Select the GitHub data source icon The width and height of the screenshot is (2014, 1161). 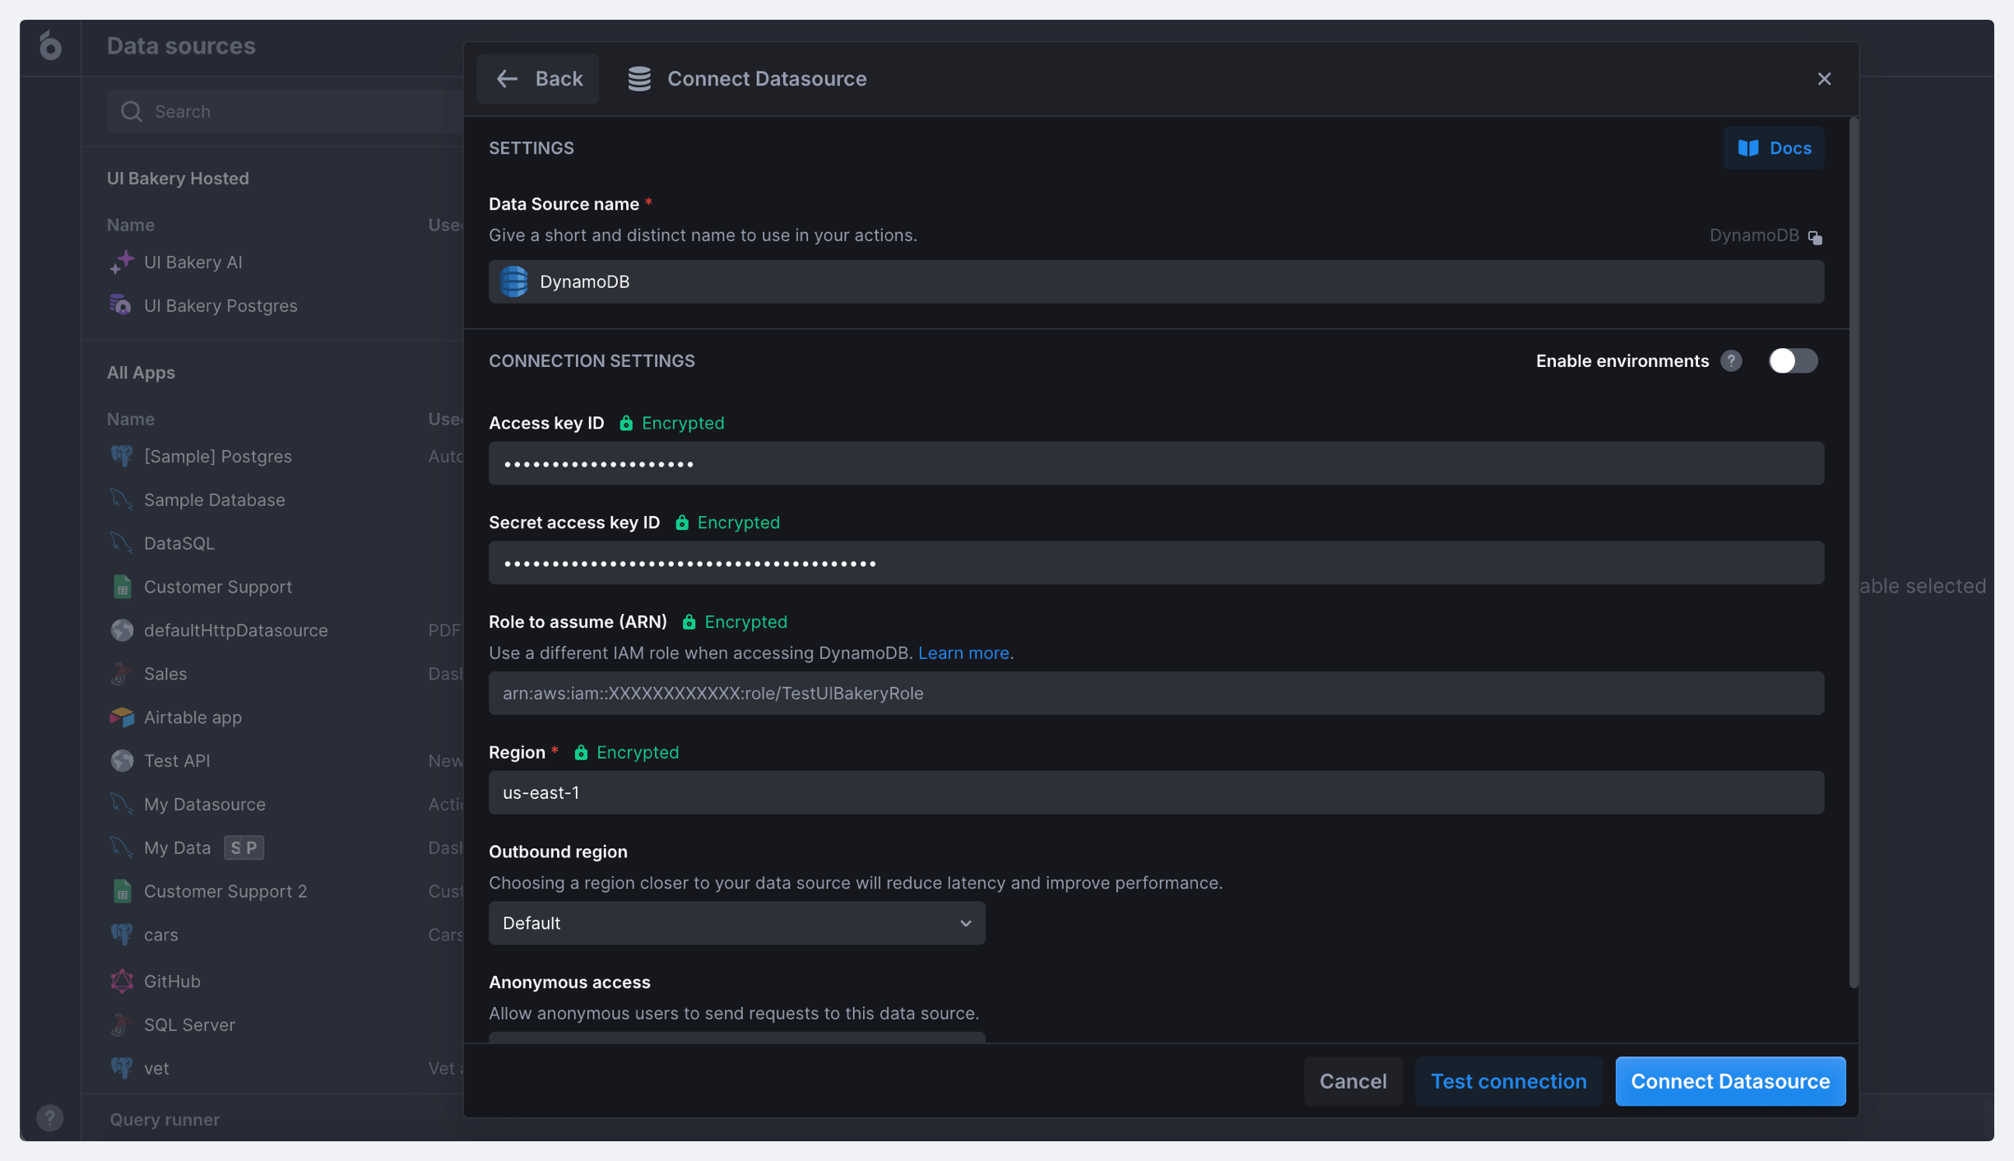[122, 981]
